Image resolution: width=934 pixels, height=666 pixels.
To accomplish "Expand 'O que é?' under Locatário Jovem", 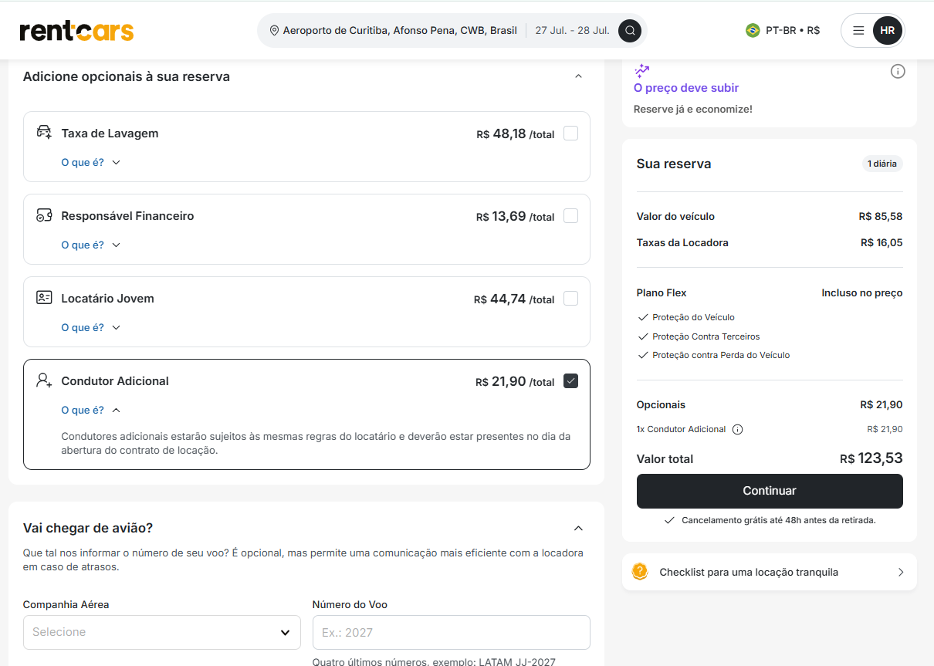I will click(91, 327).
